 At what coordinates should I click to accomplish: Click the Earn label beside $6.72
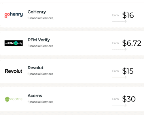click(x=115, y=43)
